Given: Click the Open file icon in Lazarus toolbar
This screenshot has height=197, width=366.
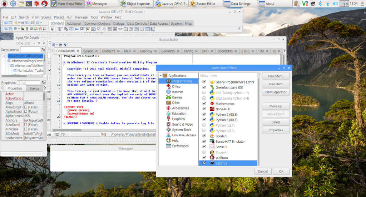Looking at the screenshot, I should pyautogui.click(x=15, y=22).
